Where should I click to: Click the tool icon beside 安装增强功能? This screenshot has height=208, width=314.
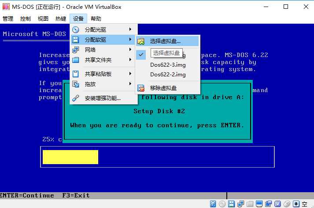(x=75, y=98)
